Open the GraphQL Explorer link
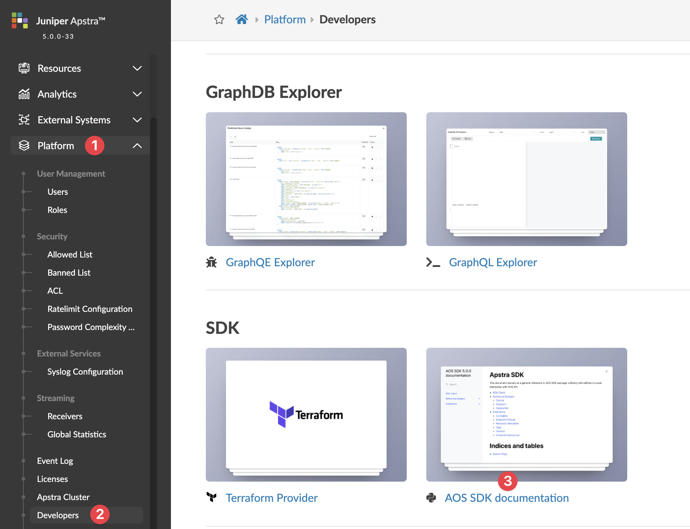 (493, 262)
